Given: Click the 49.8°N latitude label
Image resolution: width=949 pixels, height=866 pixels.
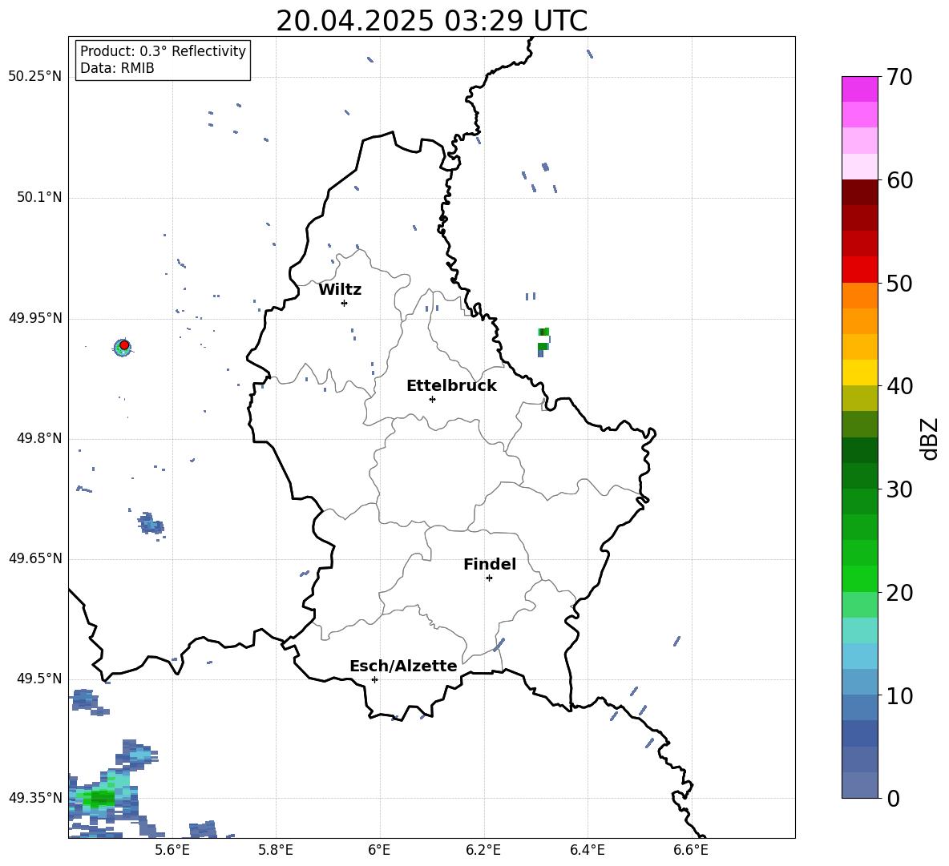Looking at the screenshot, I should click(38, 438).
